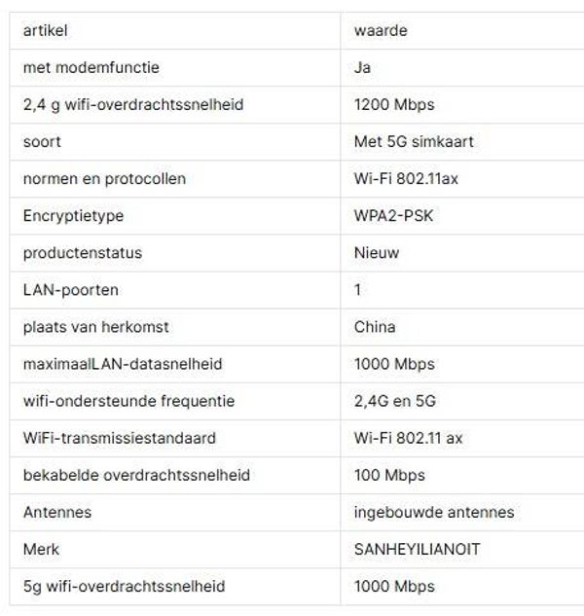This screenshot has height=616, width=584.
Task: Select the 'maximaalLAN-datasnelheid' label
Action: tap(123, 364)
